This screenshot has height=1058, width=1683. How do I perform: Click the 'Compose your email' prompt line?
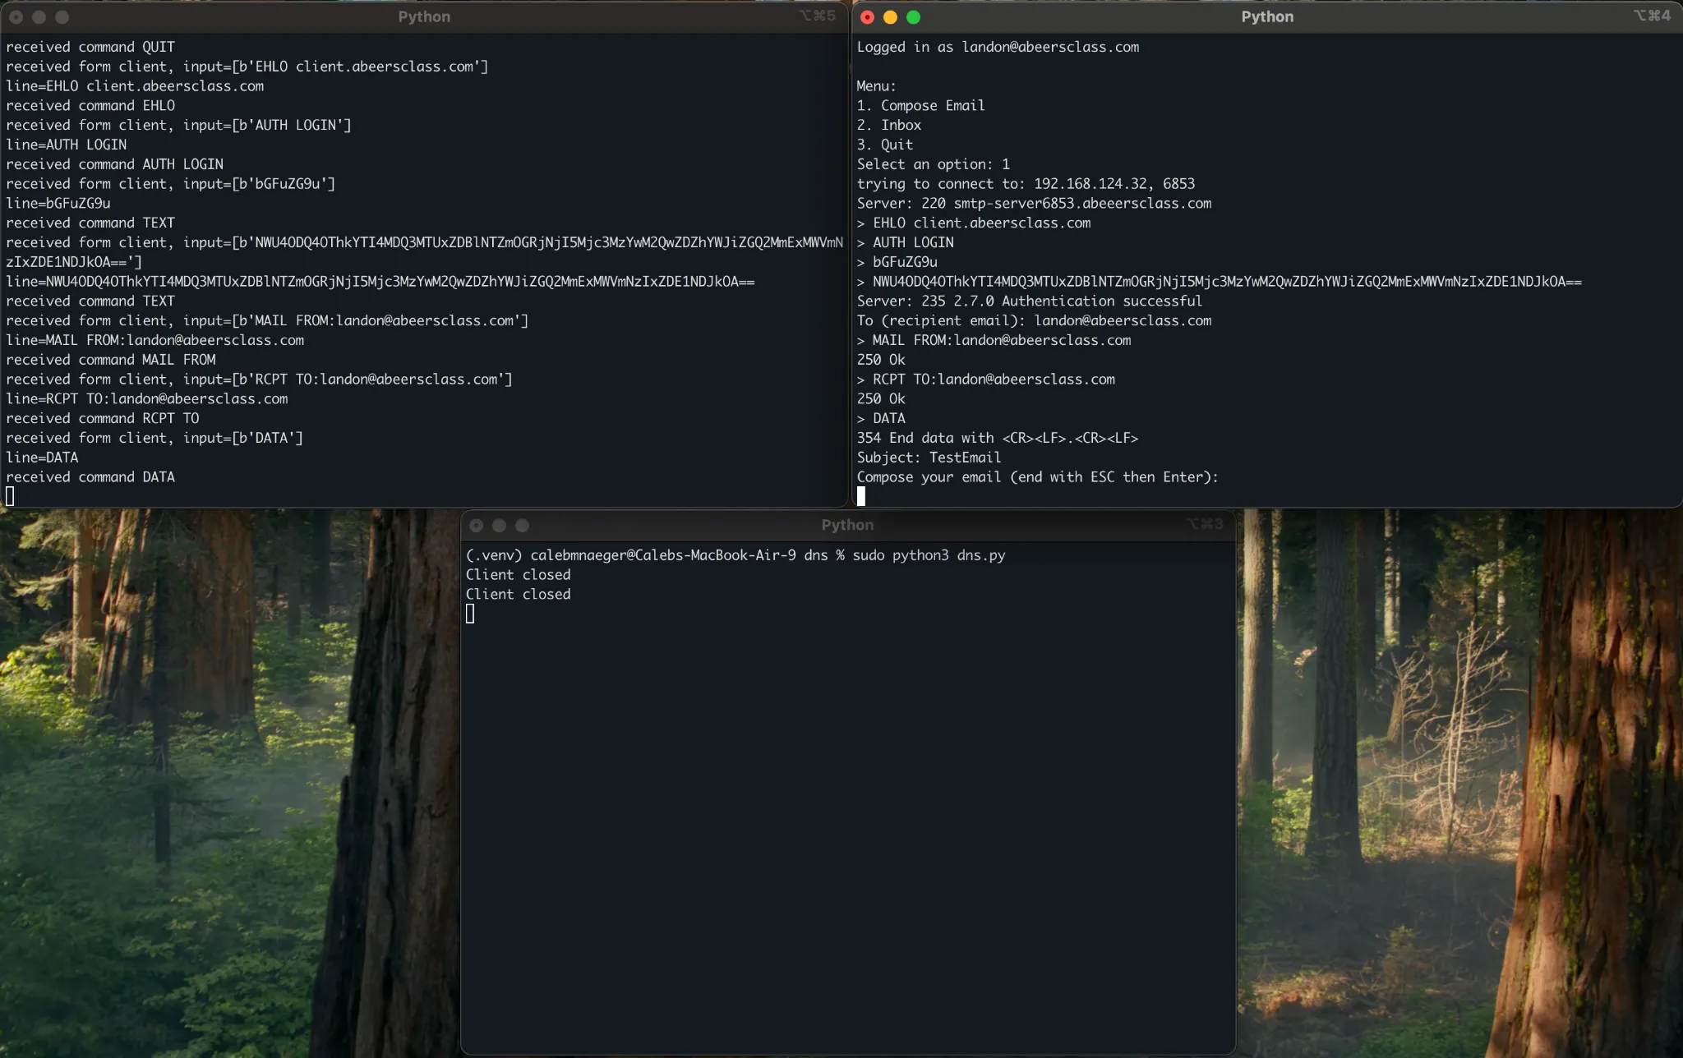(1037, 477)
